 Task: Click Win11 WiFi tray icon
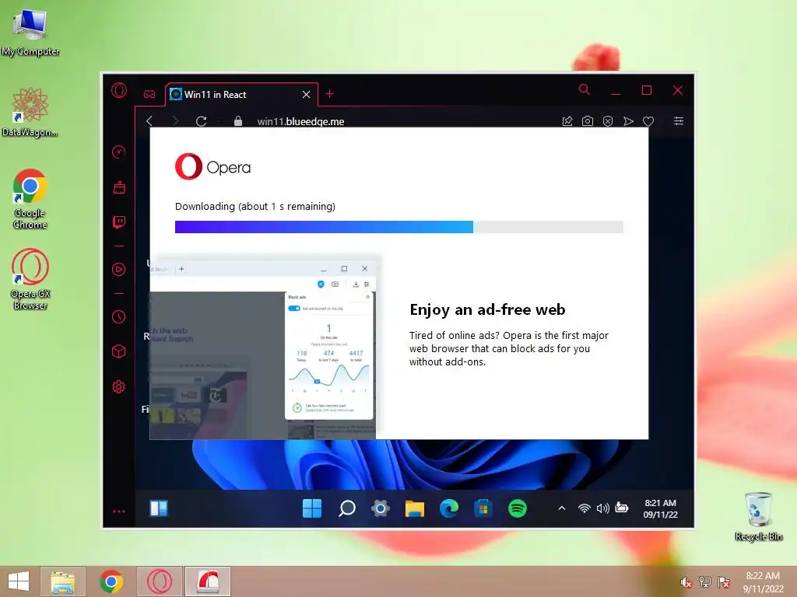pyautogui.click(x=585, y=508)
